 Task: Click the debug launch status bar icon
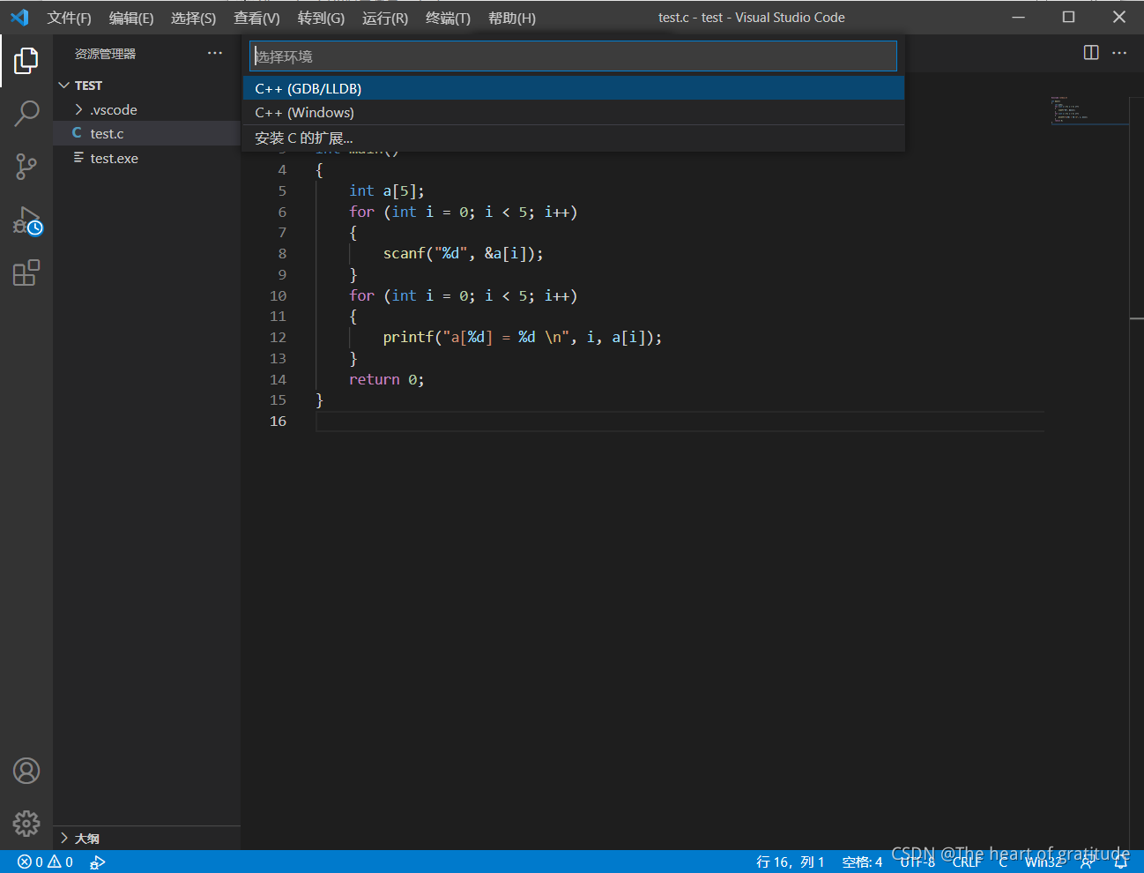click(x=97, y=862)
